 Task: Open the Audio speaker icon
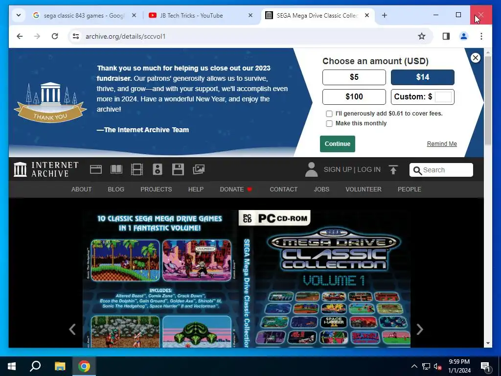[x=157, y=169]
